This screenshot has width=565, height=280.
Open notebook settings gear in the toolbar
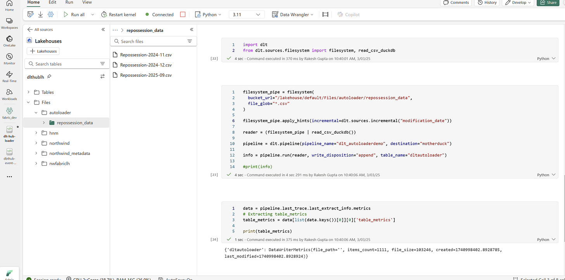point(50,14)
